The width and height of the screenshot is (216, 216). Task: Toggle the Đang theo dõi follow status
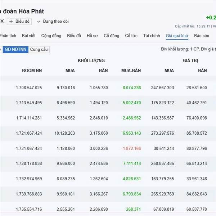(53, 22)
